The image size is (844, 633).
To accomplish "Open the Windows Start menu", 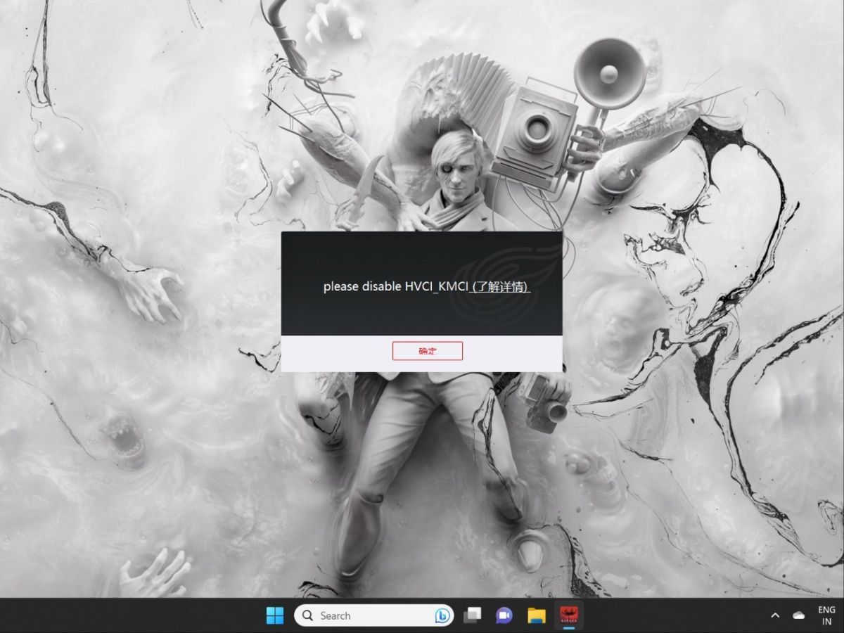I will tap(275, 615).
